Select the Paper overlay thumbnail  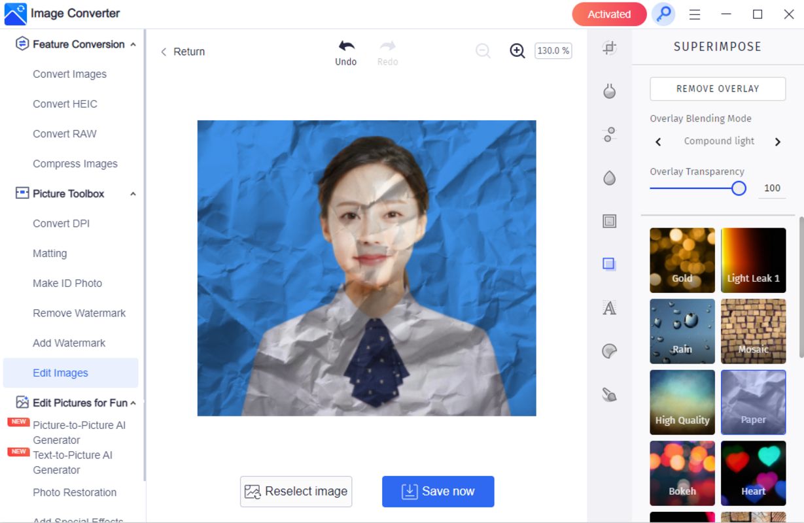pos(754,403)
